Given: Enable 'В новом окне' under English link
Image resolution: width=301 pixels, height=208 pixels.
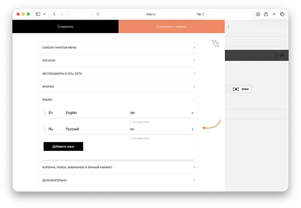Looking at the screenshot, I should [x=131, y=122].
